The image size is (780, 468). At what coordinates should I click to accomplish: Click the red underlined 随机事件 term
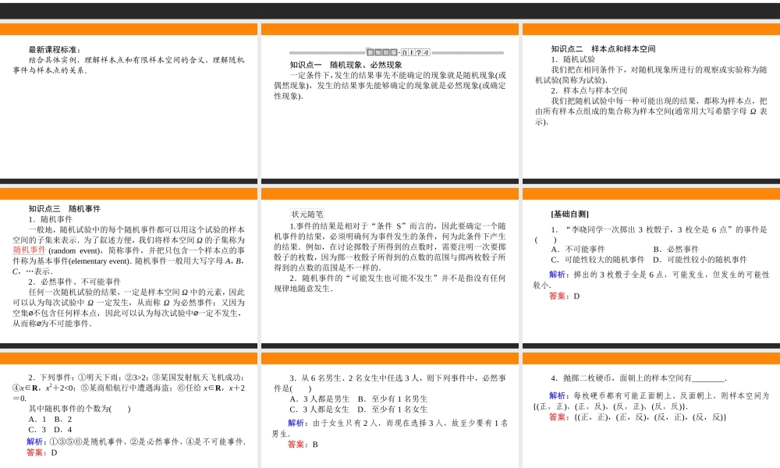tap(30, 250)
